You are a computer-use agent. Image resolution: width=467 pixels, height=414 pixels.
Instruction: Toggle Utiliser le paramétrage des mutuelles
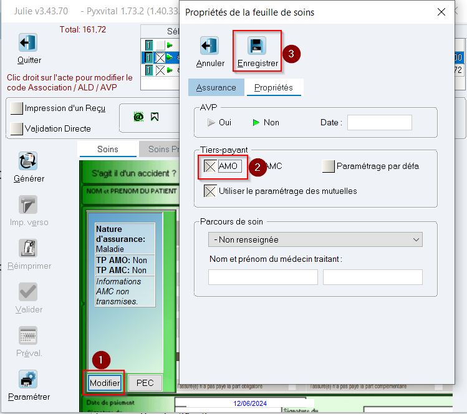pyautogui.click(x=210, y=191)
